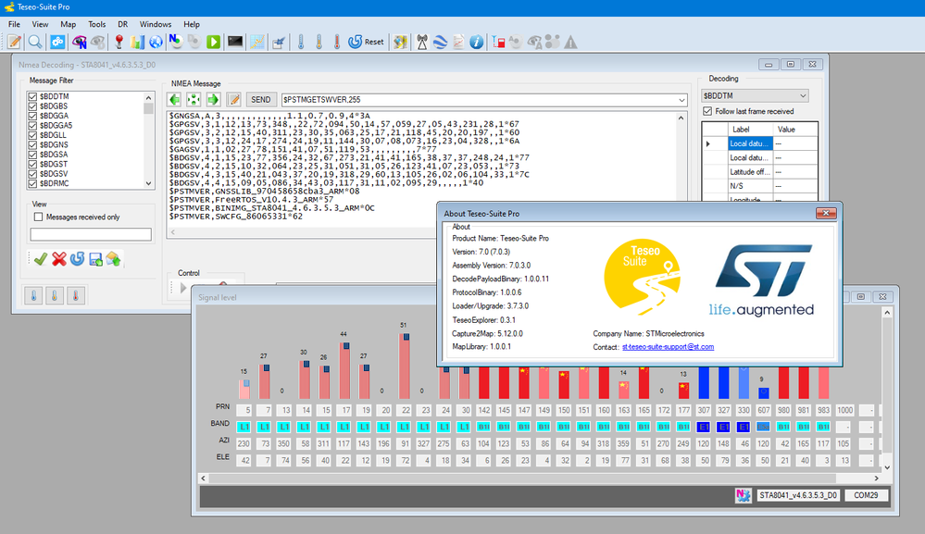
Task: Open the Help menu
Action: (192, 24)
